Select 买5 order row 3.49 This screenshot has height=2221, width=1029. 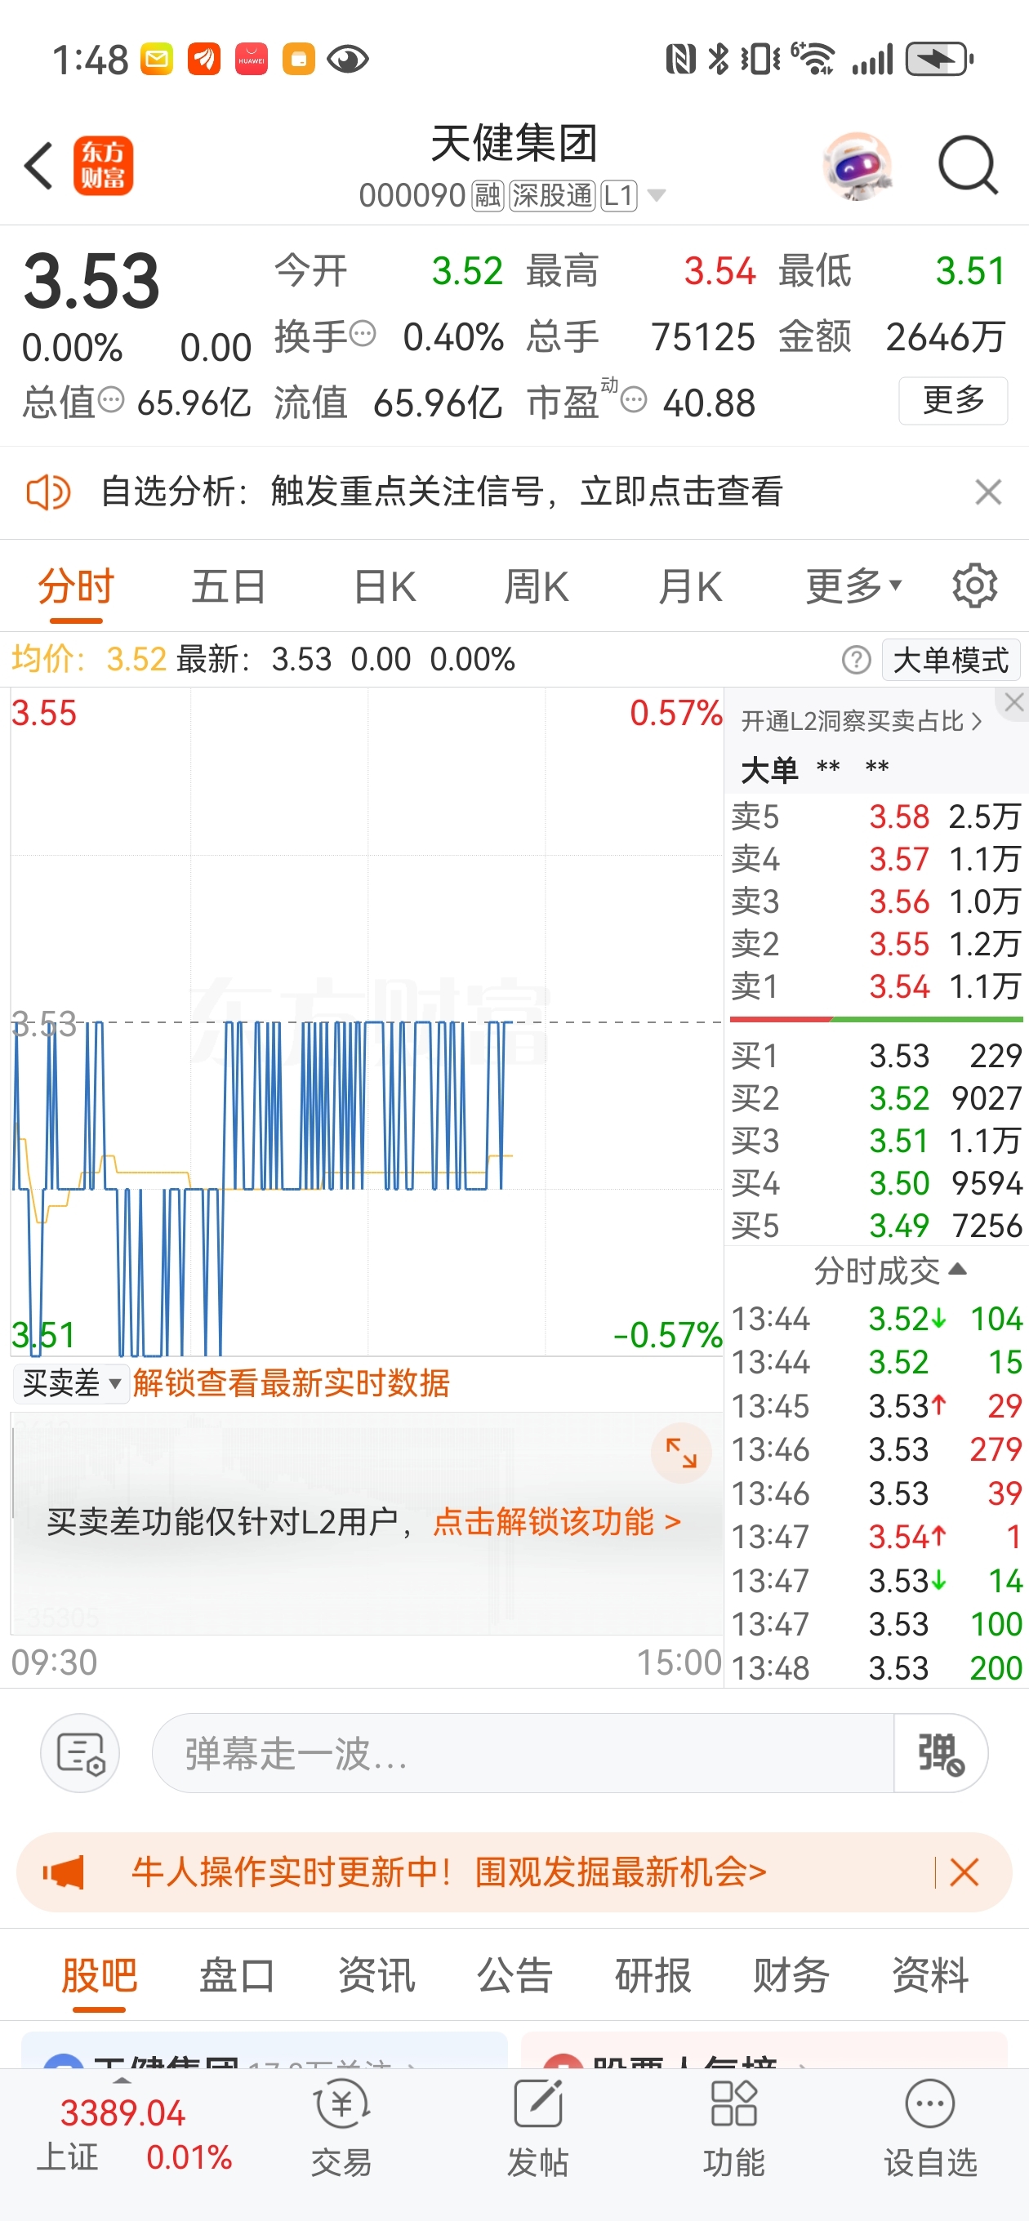(876, 1226)
